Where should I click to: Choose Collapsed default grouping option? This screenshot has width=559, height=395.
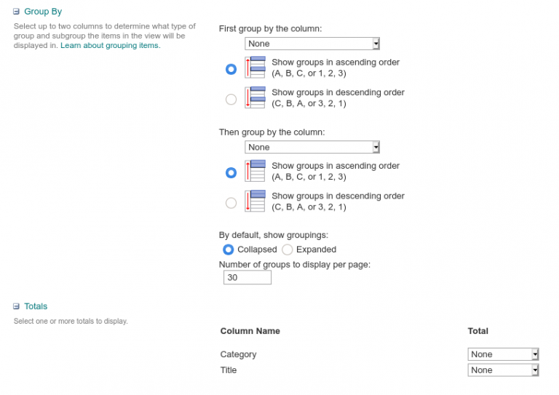click(228, 250)
